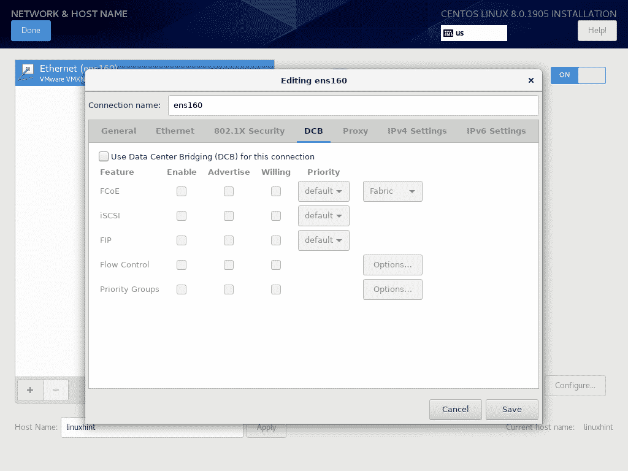
Task: Switch to the General tab
Action: 119,131
